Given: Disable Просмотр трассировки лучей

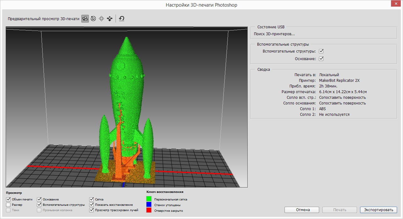Looking at the screenshot, I should [x=92, y=210].
